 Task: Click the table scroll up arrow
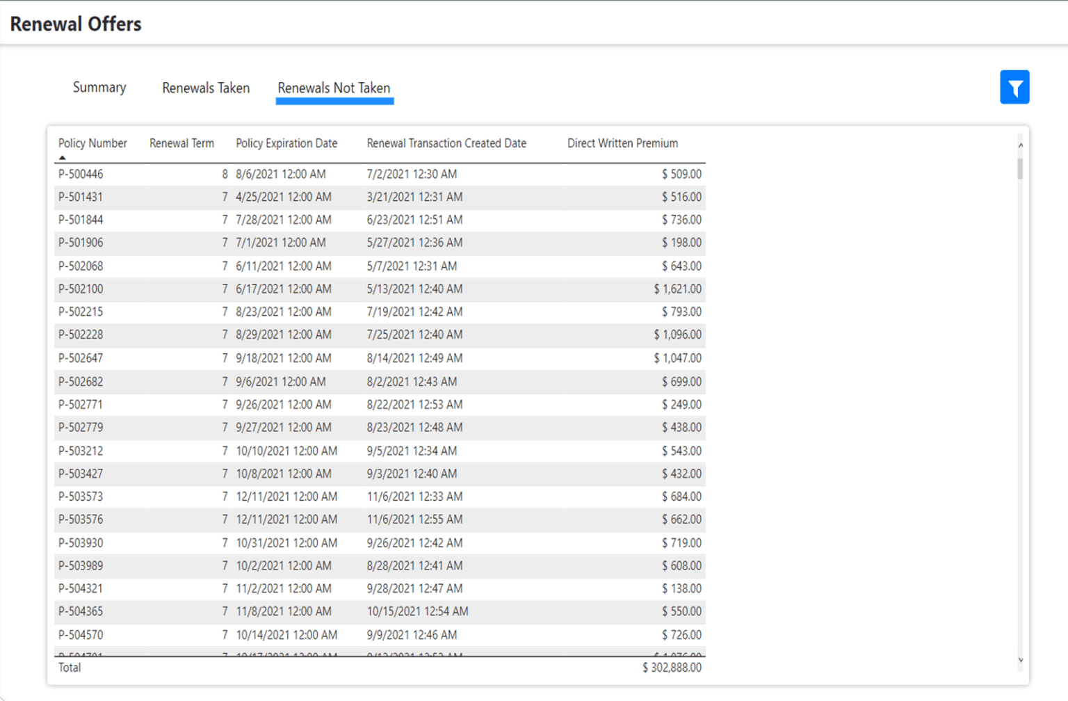pyautogui.click(x=1020, y=145)
